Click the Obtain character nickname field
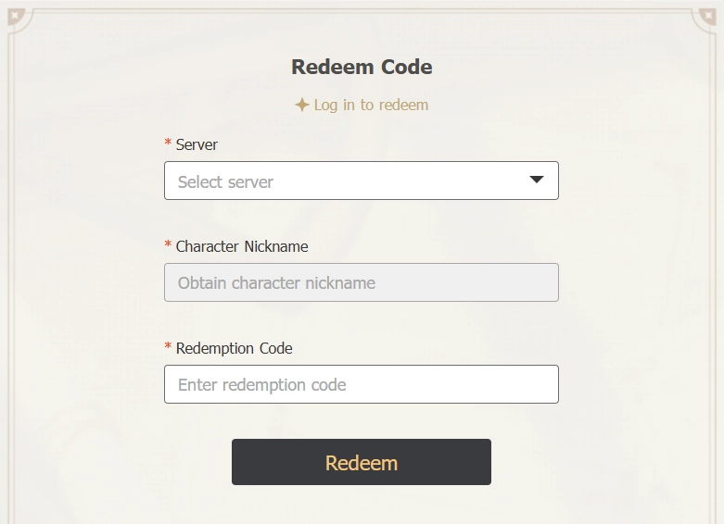724x524 pixels. (361, 283)
